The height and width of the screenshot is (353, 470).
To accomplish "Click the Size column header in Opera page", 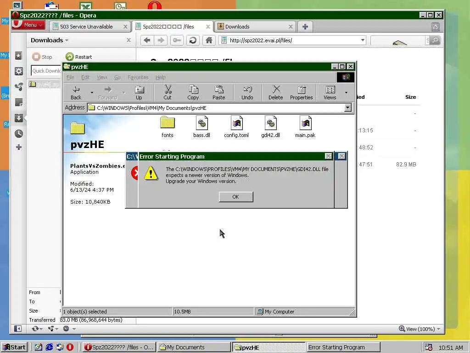I will click(x=410, y=97).
